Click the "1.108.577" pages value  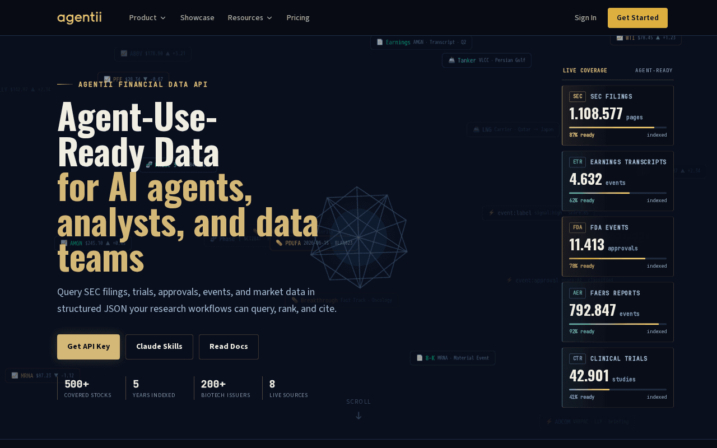tap(596, 114)
